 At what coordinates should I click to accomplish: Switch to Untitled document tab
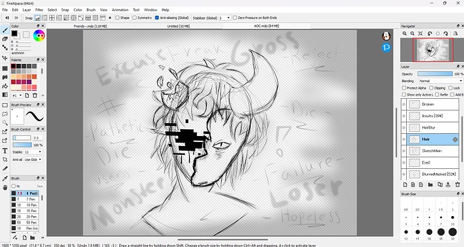[x=178, y=26]
